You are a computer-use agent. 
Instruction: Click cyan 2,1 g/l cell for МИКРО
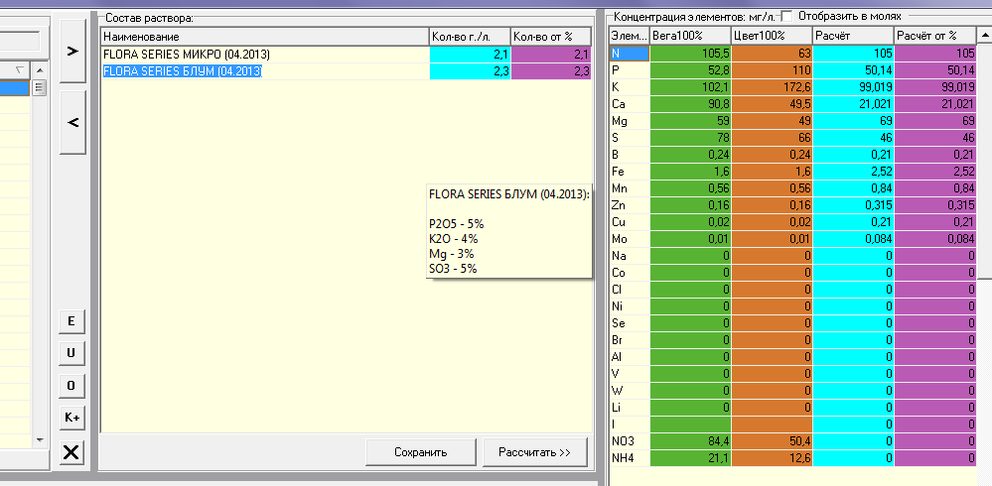(x=470, y=55)
